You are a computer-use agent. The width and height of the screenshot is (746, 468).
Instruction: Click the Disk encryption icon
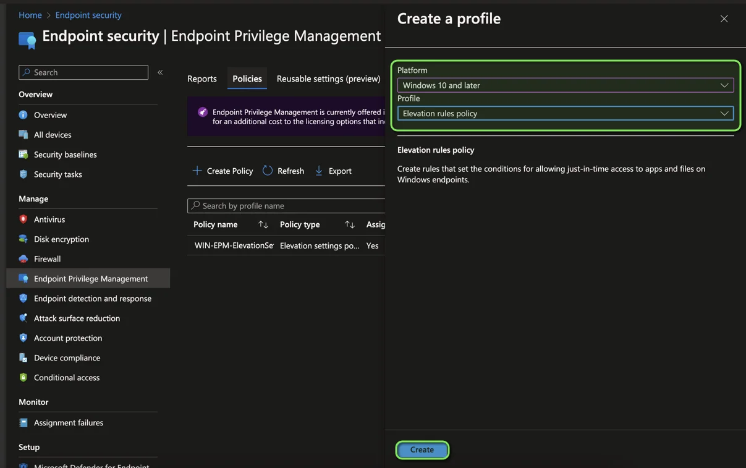(23, 239)
